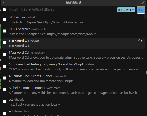Click the 0 個選択済み selected-count badge
Screen dimensions: 147x116
pyautogui.click(x=126, y=10)
